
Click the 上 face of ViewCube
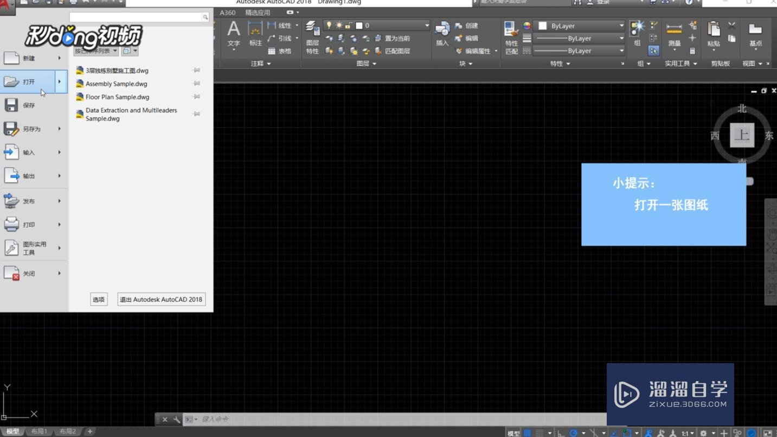[x=742, y=136]
